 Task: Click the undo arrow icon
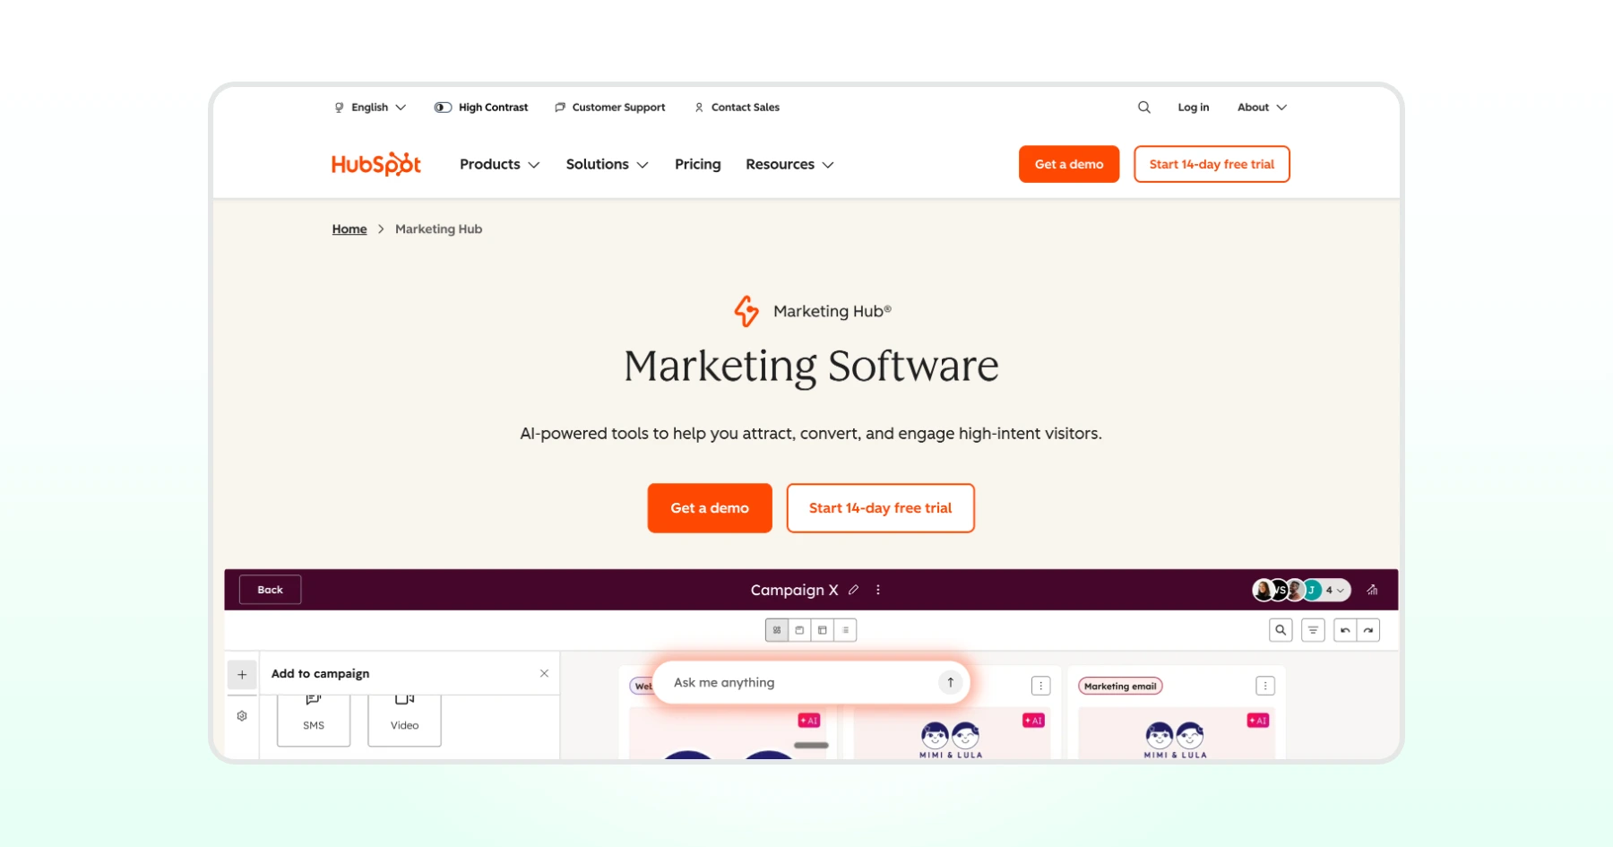pos(1345,630)
